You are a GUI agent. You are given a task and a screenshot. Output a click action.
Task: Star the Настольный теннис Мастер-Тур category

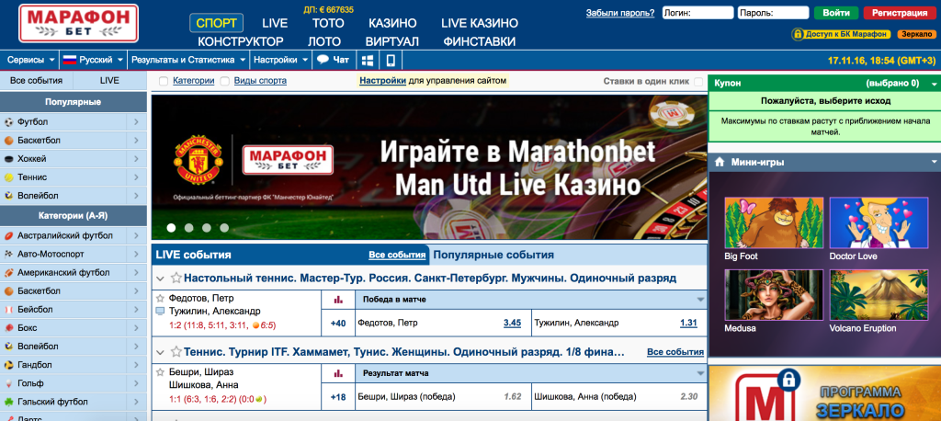pyautogui.click(x=175, y=278)
